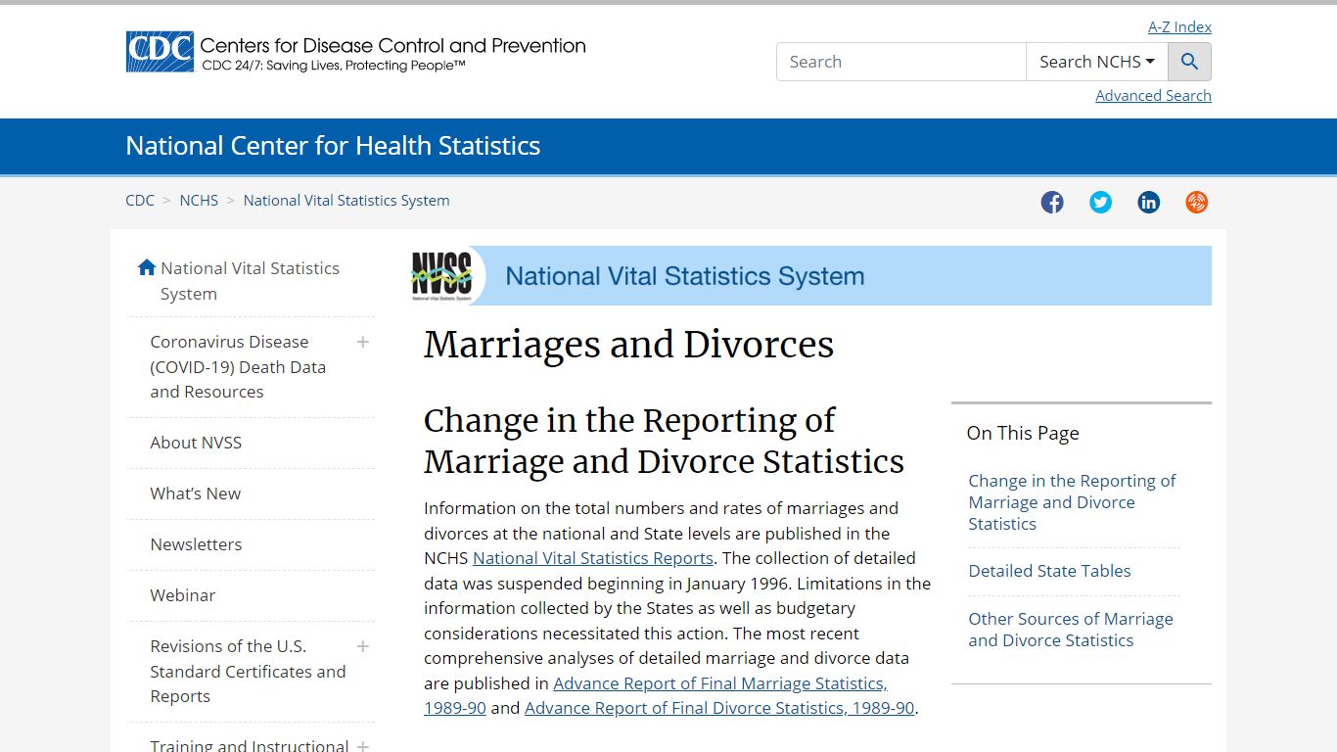Viewport: 1337px width, 752px height.
Task: Click the On This Page heading
Action: click(x=1023, y=433)
